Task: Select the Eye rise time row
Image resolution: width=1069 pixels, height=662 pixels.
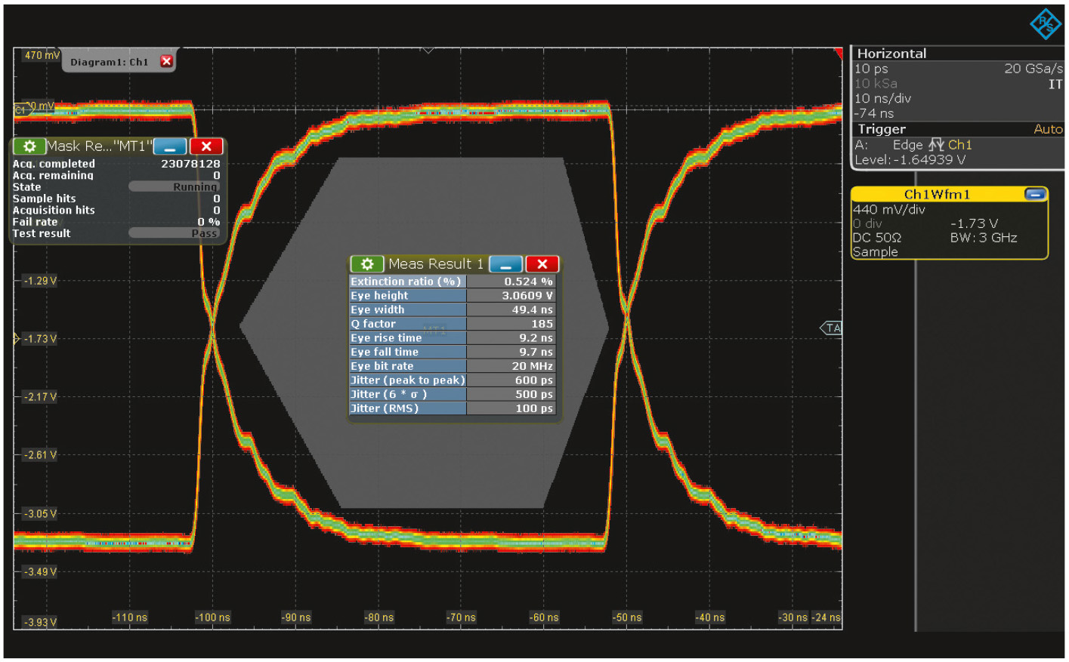Action: click(x=452, y=338)
